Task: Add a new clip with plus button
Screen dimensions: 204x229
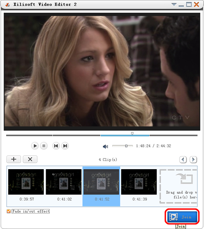Action: point(13,159)
